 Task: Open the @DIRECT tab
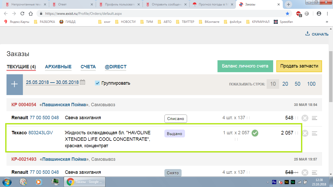tap(116, 67)
